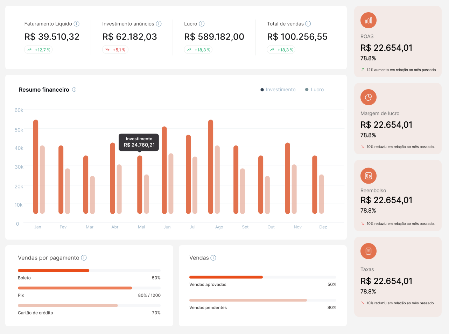This screenshot has width=449, height=334.
Task: Click the Reembolso label
Action: point(373,191)
